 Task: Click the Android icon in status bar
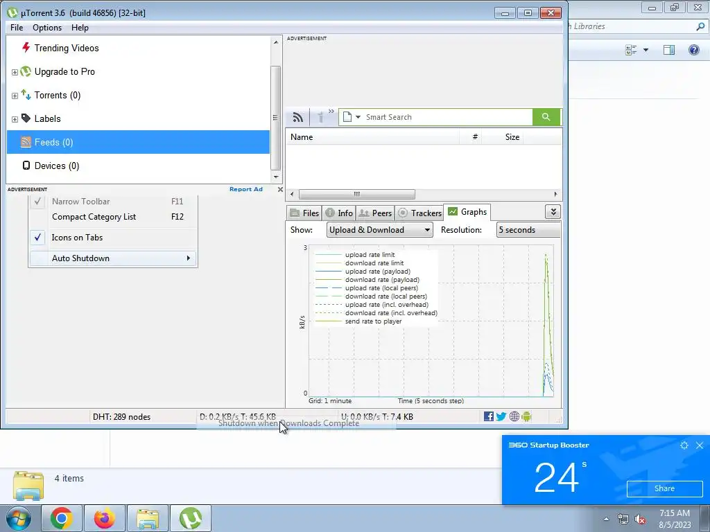coord(526,416)
